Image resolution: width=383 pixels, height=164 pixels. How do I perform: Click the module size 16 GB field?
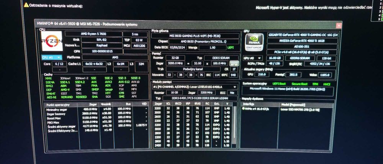pos(174,93)
